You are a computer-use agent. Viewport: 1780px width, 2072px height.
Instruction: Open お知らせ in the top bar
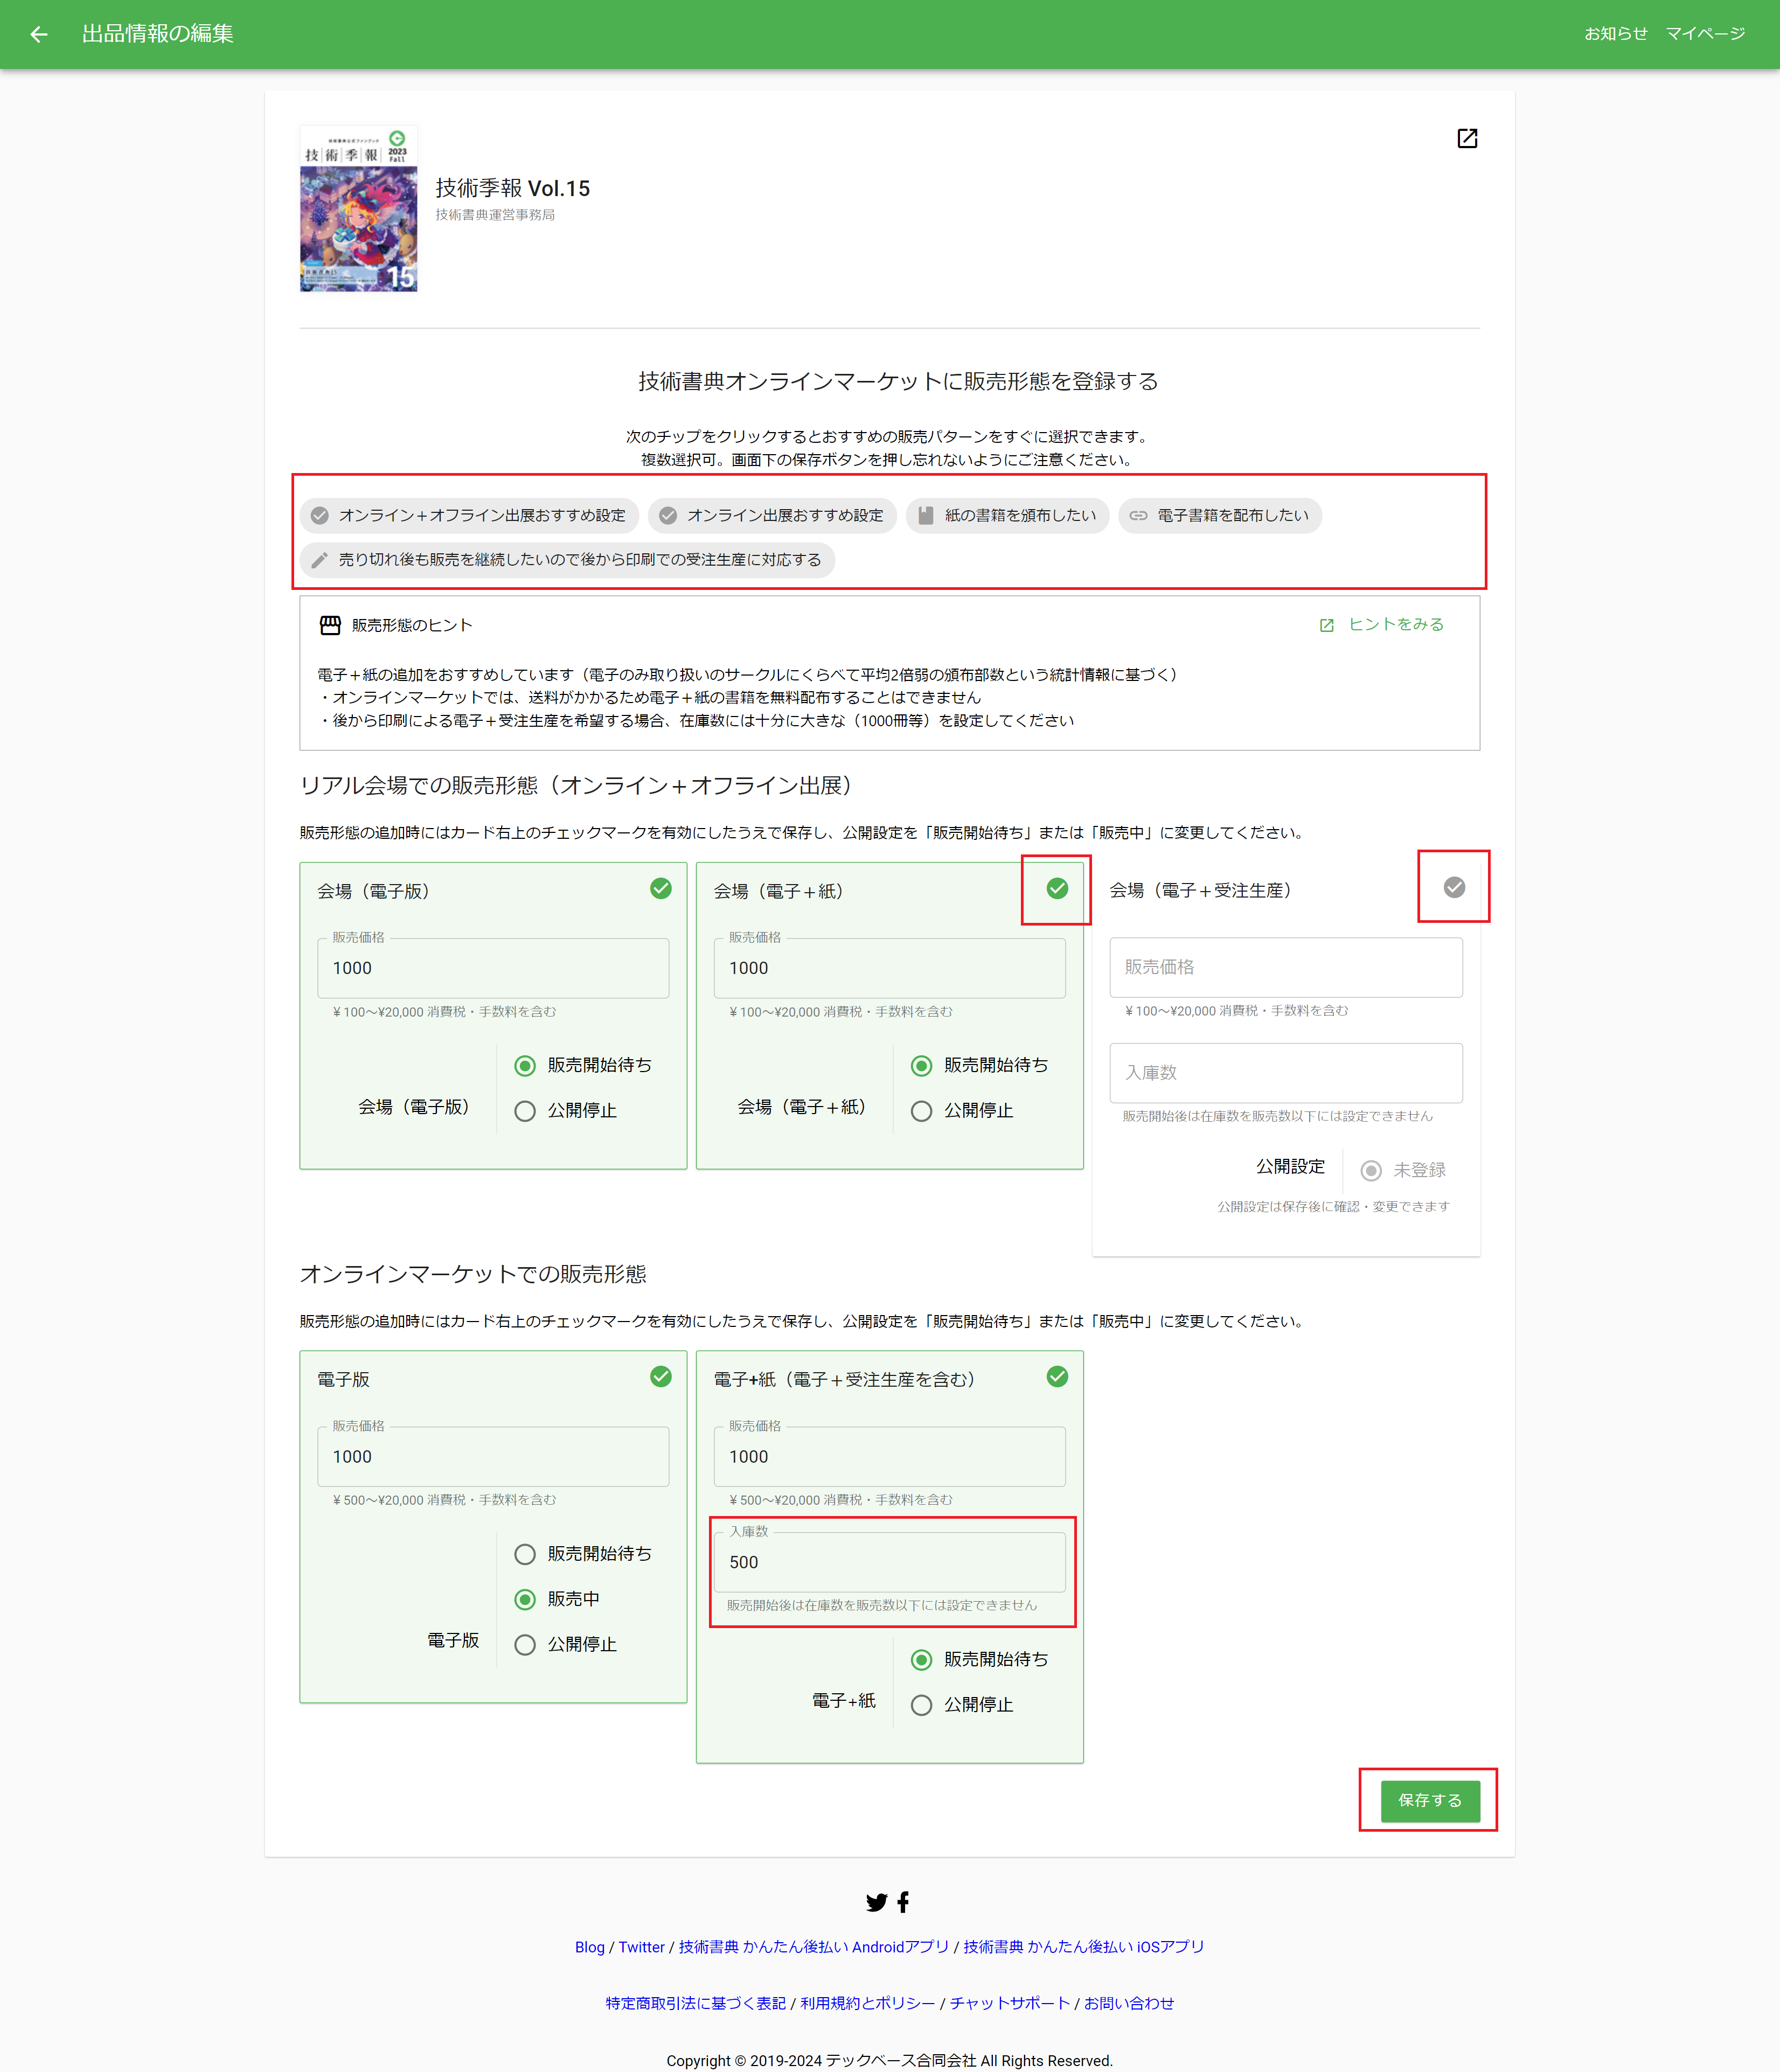click(1615, 34)
